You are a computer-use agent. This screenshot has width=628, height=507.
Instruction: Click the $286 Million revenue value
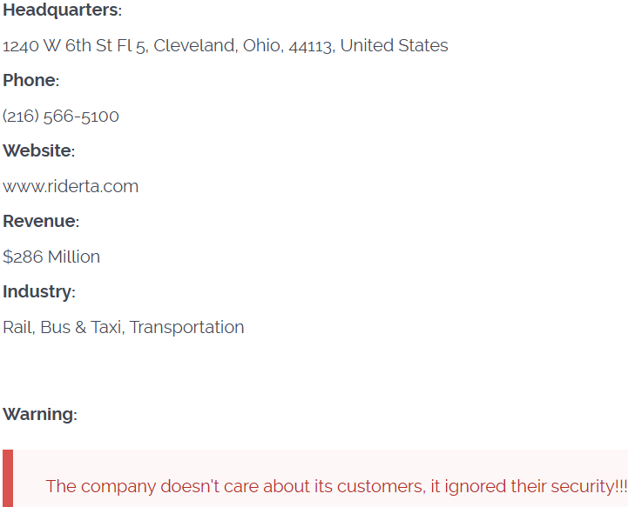tap(51, 257)
